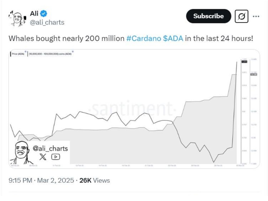Viewport: 268px width, 201px height.
Task: Click the blue verified badge
Action: tap(44, 13)
